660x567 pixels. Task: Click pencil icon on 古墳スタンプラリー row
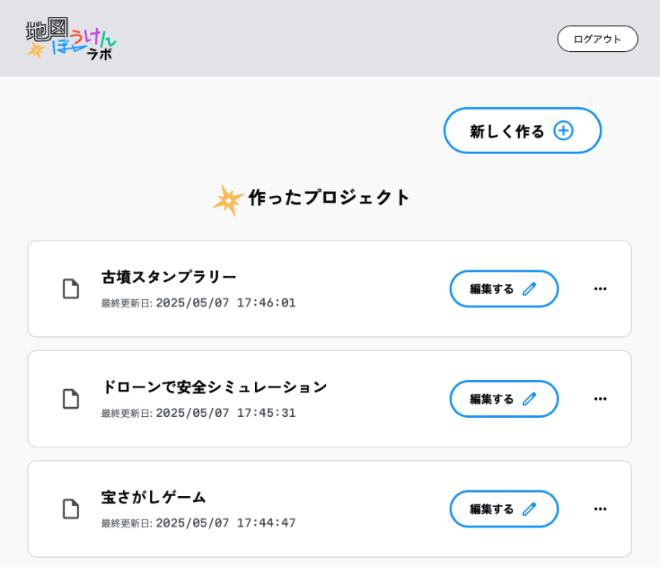coord(530,288)
